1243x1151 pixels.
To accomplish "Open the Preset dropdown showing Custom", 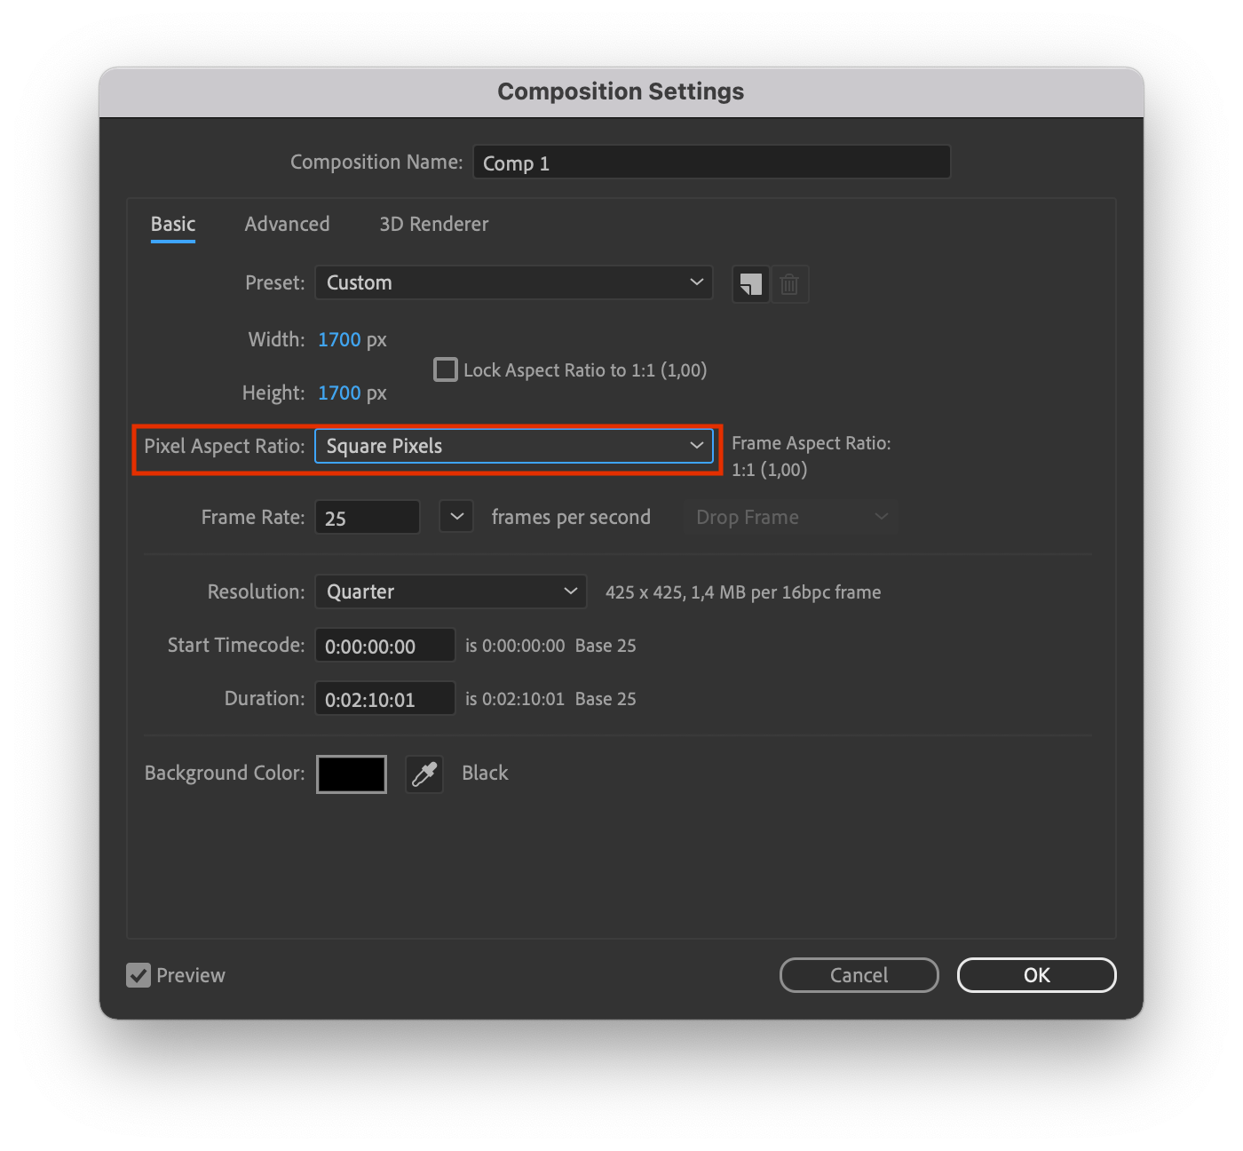I will coord(513,282).
